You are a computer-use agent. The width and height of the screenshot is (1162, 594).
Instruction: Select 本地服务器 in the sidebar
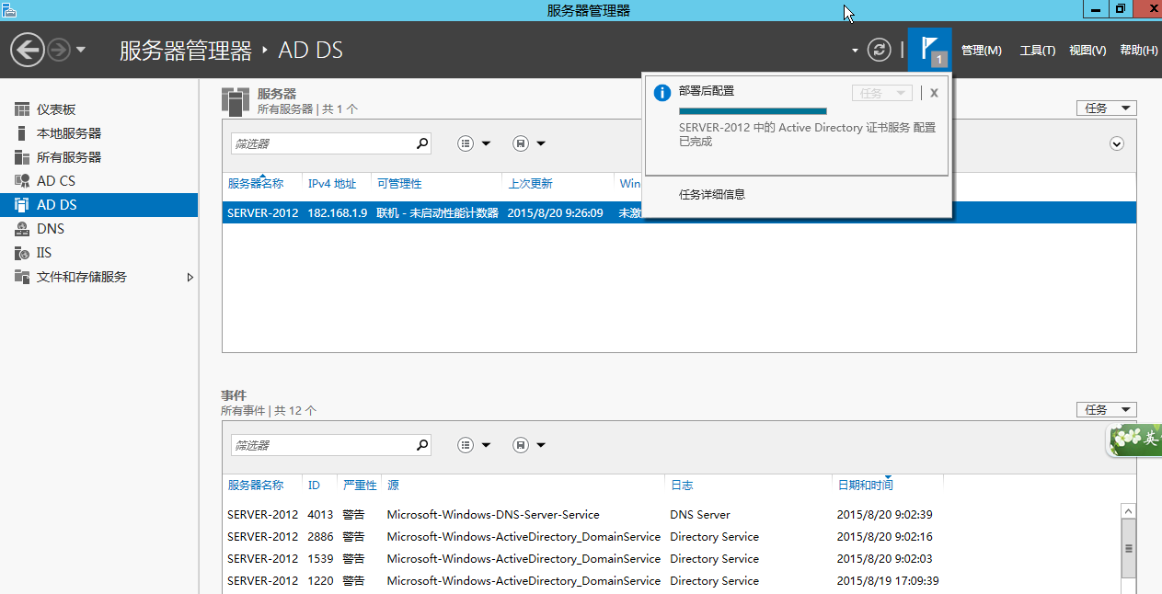[x=98, y=133]
